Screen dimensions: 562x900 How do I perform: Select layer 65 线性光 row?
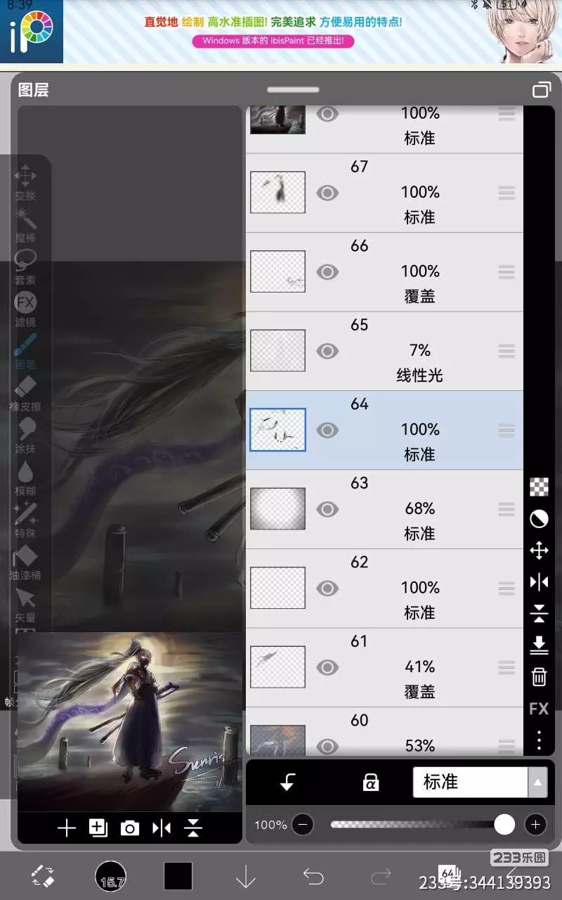(x=384, y=351)
